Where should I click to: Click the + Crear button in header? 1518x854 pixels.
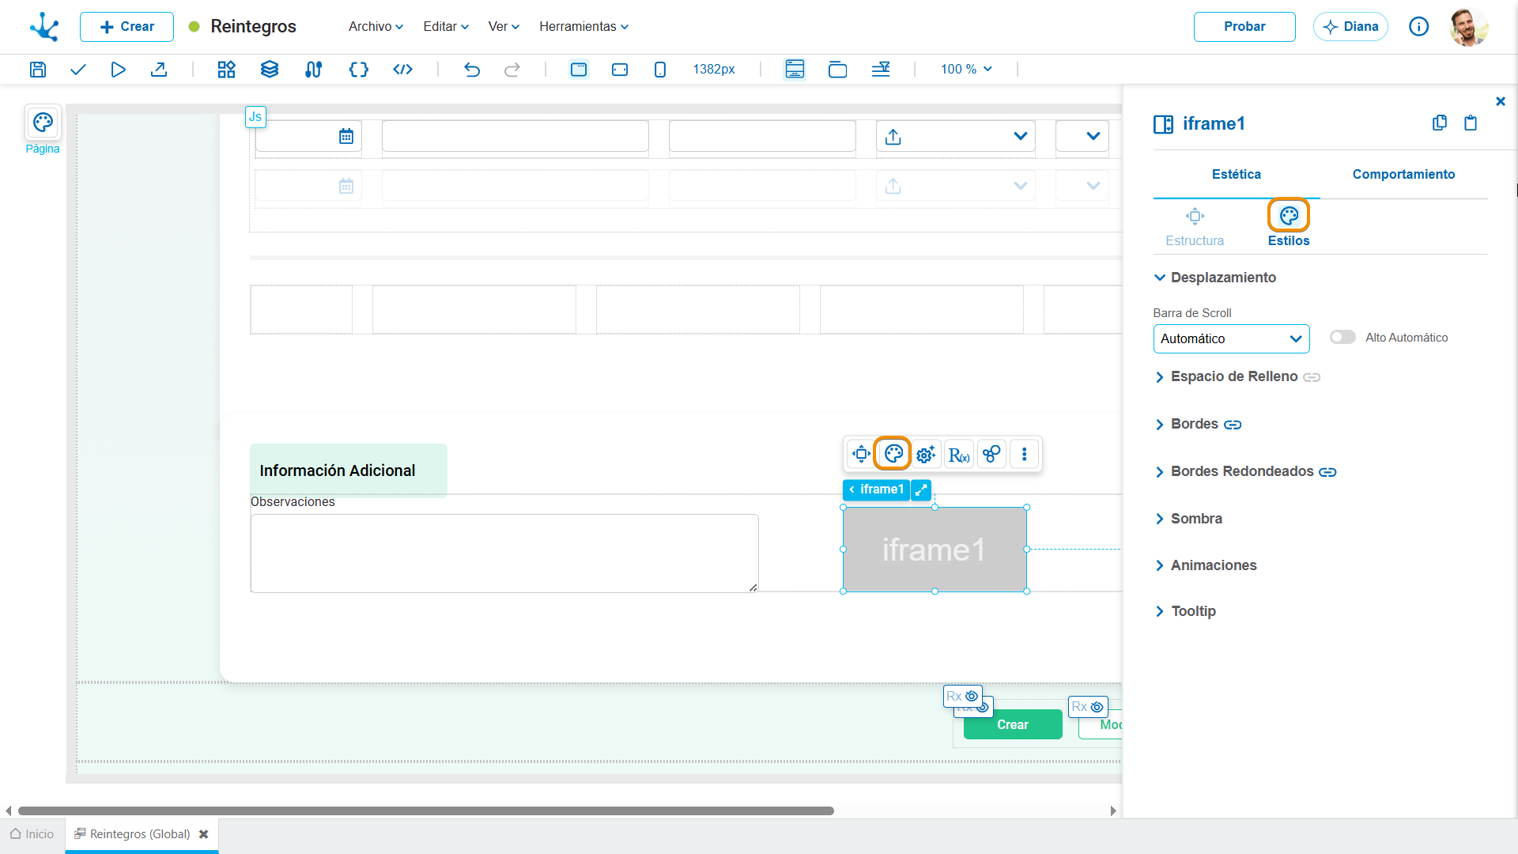pyautogui.click(x=126, y=27)
